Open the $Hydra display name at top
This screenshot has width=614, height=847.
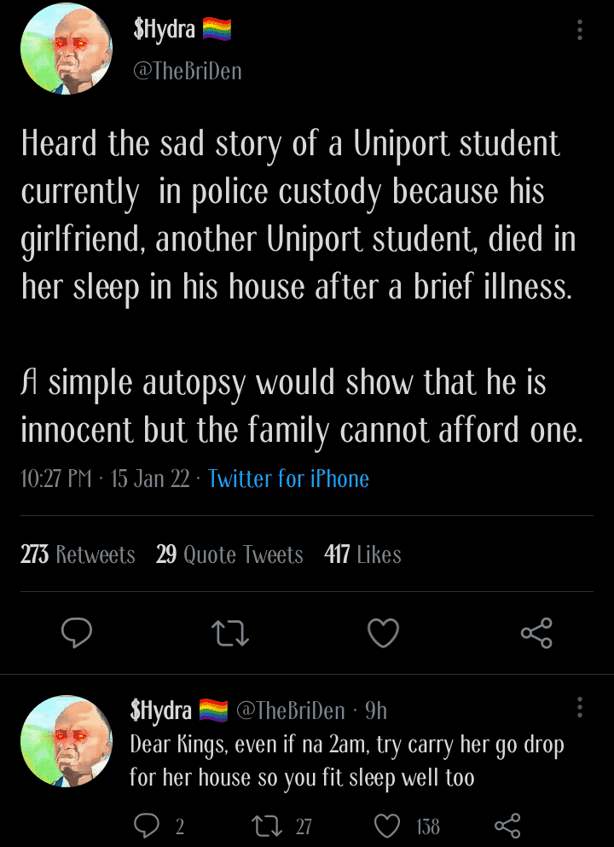(x=165, y=31)
